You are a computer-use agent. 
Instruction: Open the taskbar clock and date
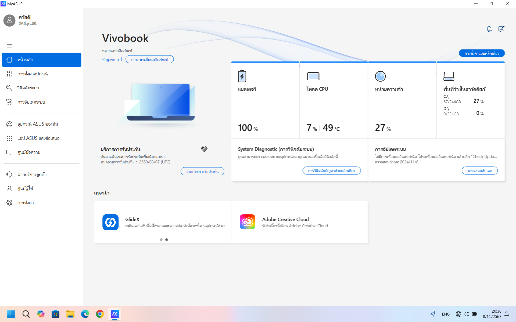(x=492, y=314)
